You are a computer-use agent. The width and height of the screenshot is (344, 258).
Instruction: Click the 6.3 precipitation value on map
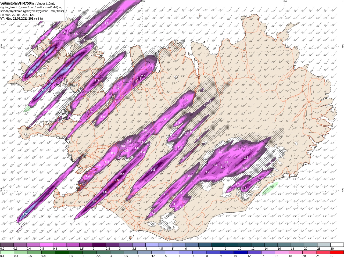[44, 90]
